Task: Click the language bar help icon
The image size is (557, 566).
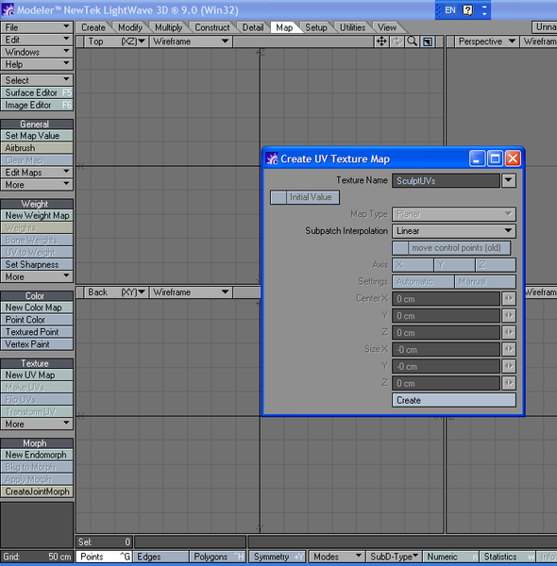Action: coord(467,10)
